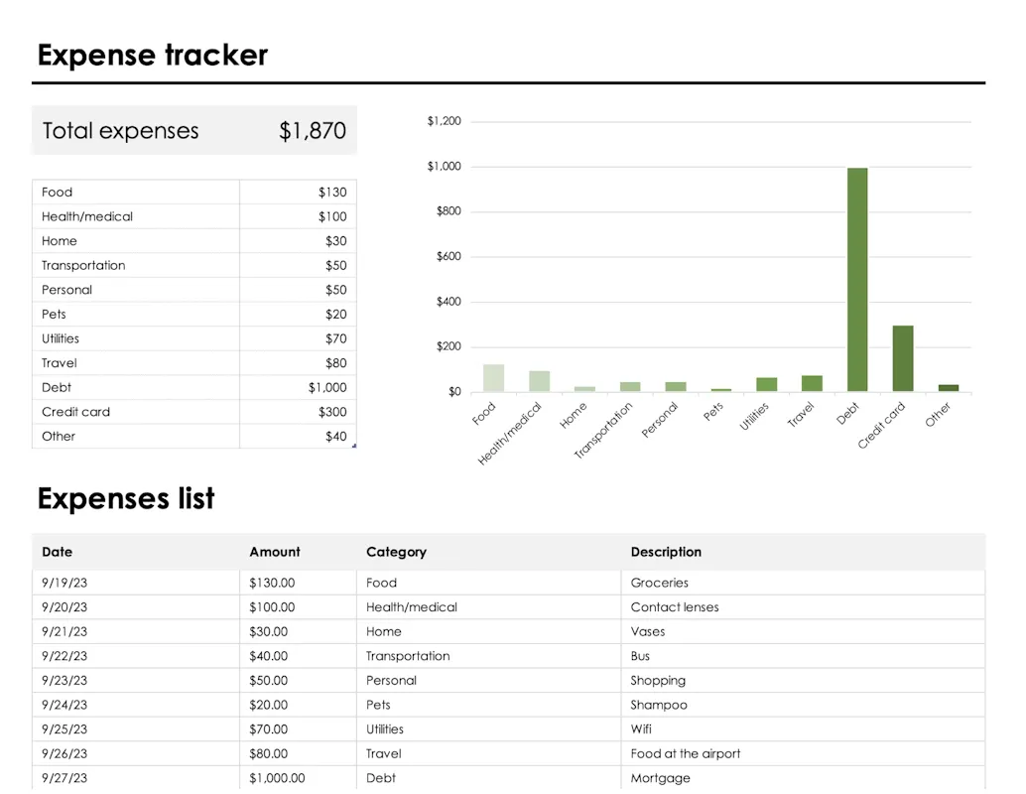Click the table resize handle below $40
The width and height of the screenshot is (1026, 794).
coord(354,446)
